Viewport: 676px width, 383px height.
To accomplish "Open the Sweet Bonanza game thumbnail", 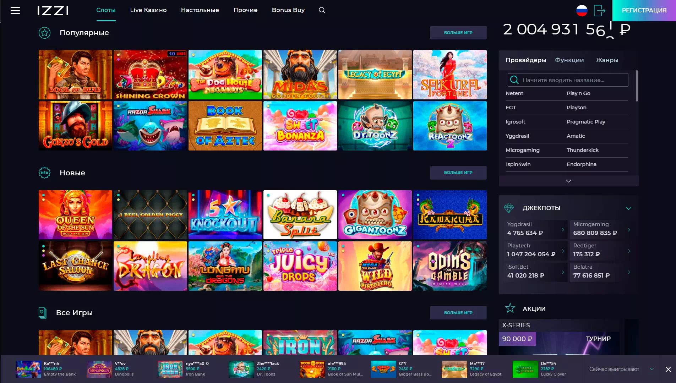I will click(300, 126).
